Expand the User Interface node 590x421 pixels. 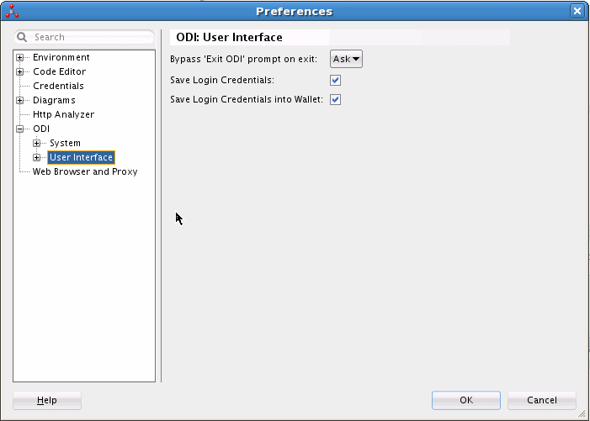click(36, 157)
